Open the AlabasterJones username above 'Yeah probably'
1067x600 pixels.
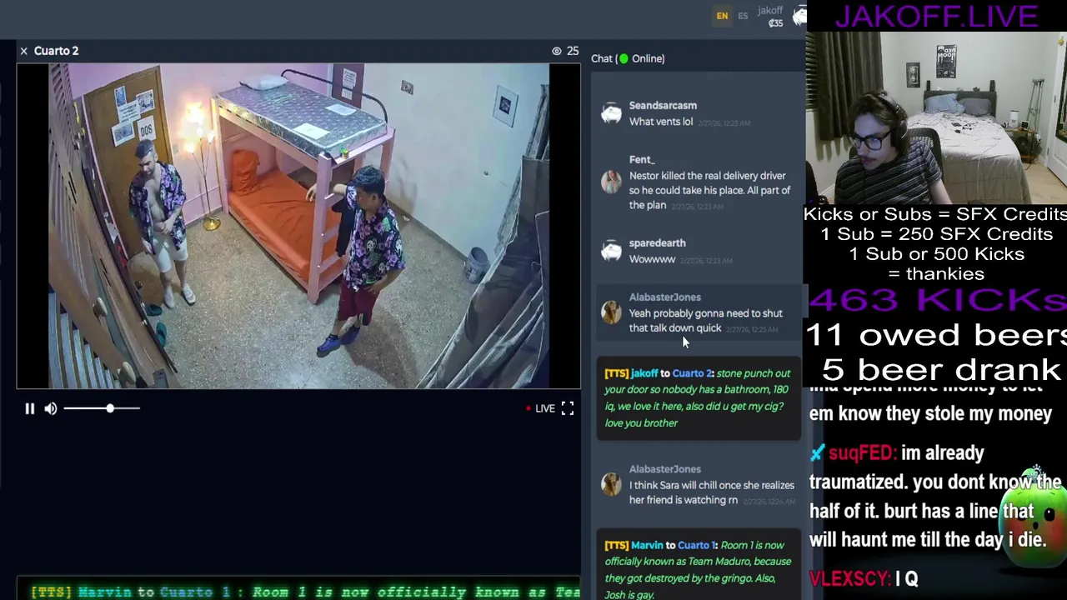(x=664, y=297)
